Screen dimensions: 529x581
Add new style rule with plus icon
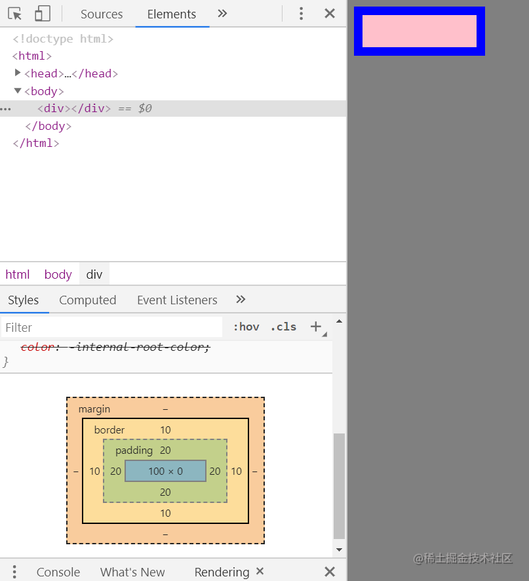coord(316,327)
